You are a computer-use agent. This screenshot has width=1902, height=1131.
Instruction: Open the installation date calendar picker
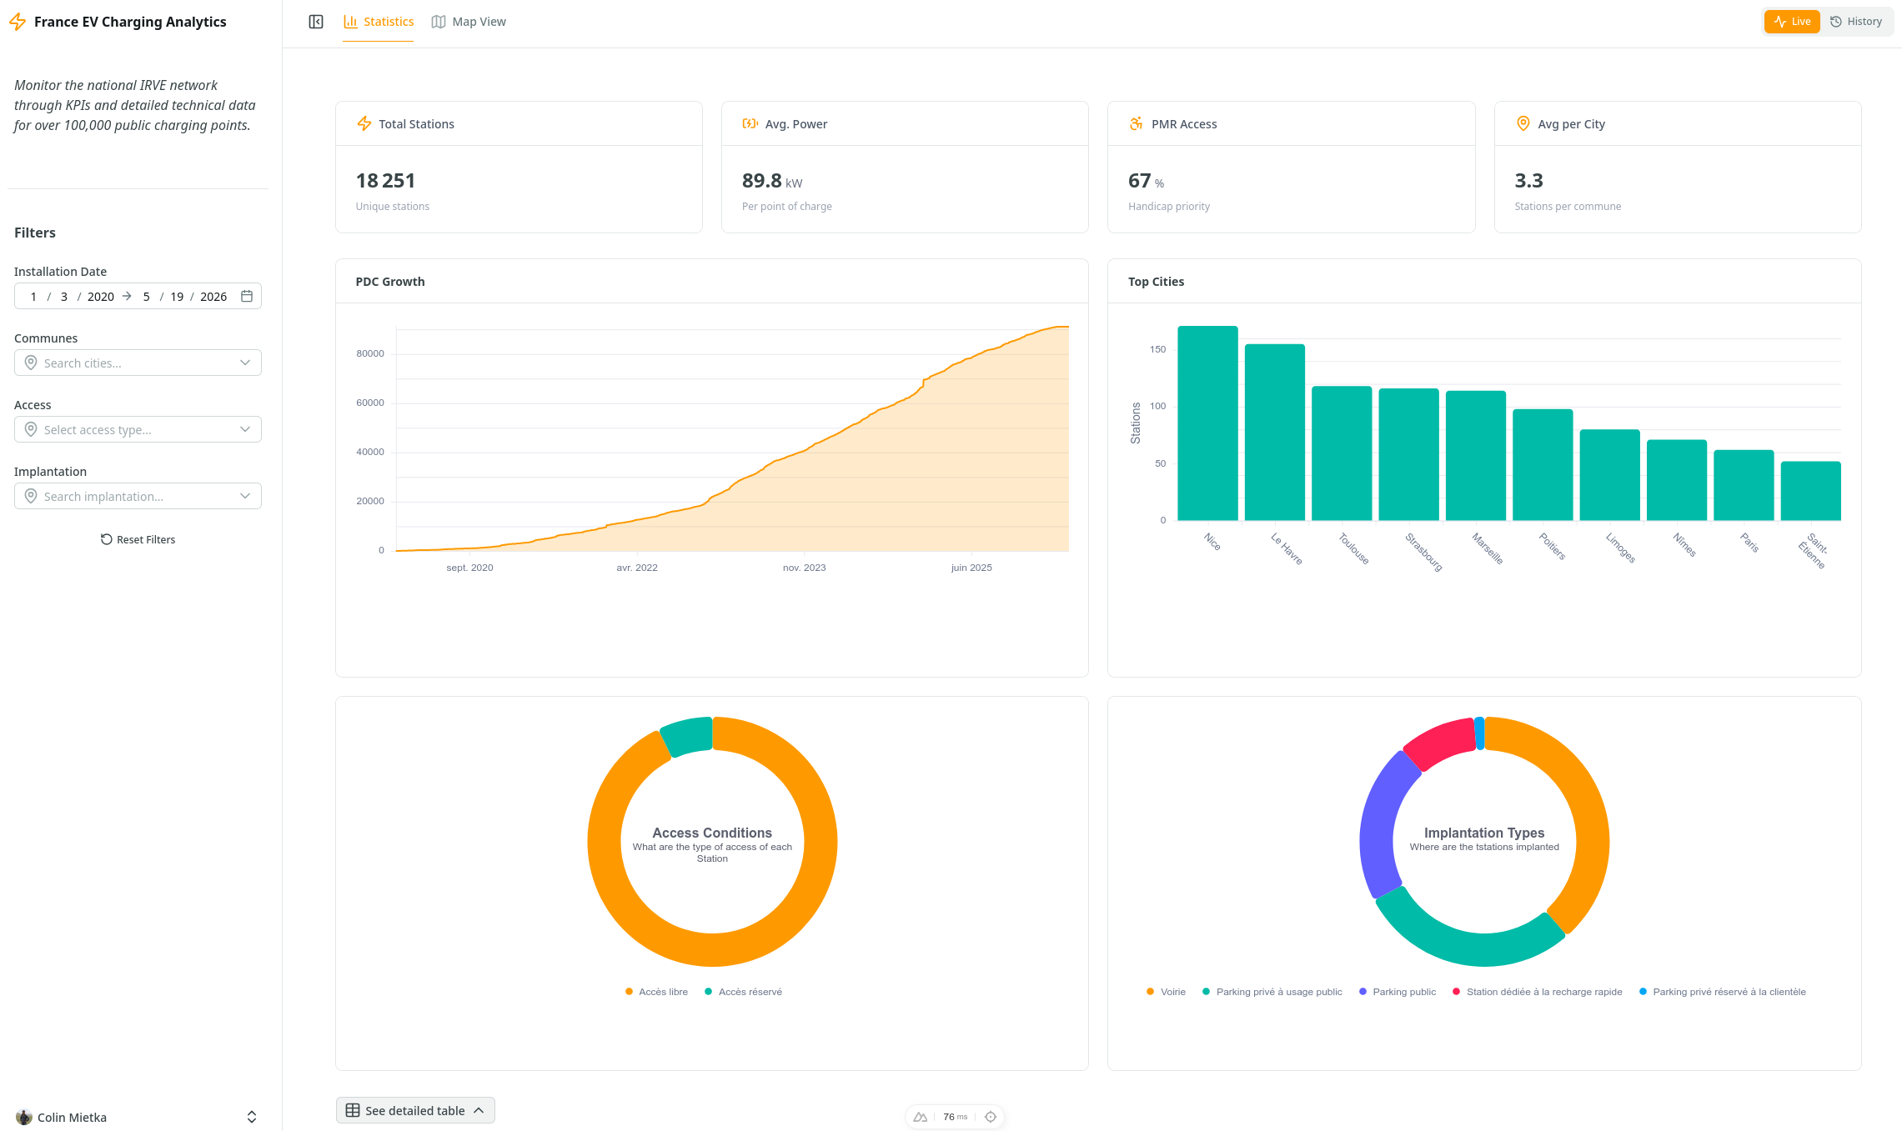(247, 296)
